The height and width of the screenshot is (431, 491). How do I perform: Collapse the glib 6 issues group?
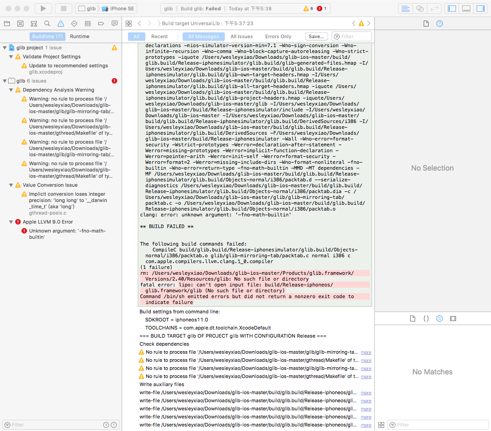click(x=4, y=81)
